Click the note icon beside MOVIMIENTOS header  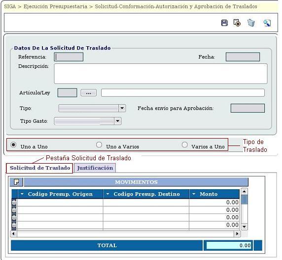tap(16, 182)
